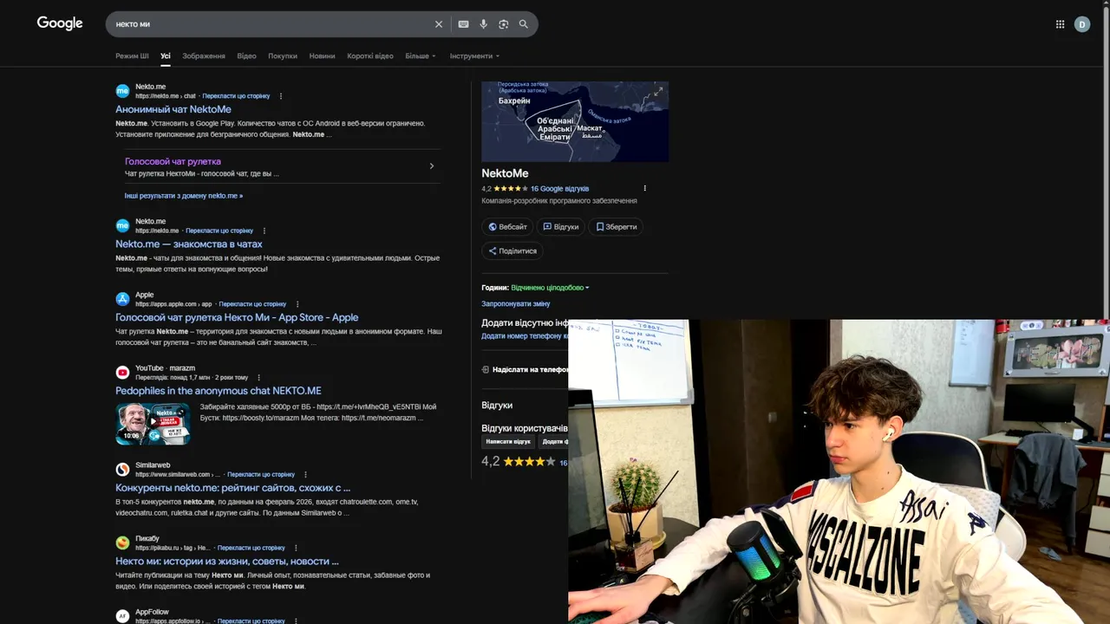Open the Google account avatar
Image resolution: width=1110 pixels, height=624 pixels.
[x=1081, y=24]
